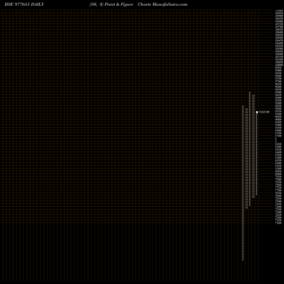Click the top O of fourth column

tap(253, 95)
